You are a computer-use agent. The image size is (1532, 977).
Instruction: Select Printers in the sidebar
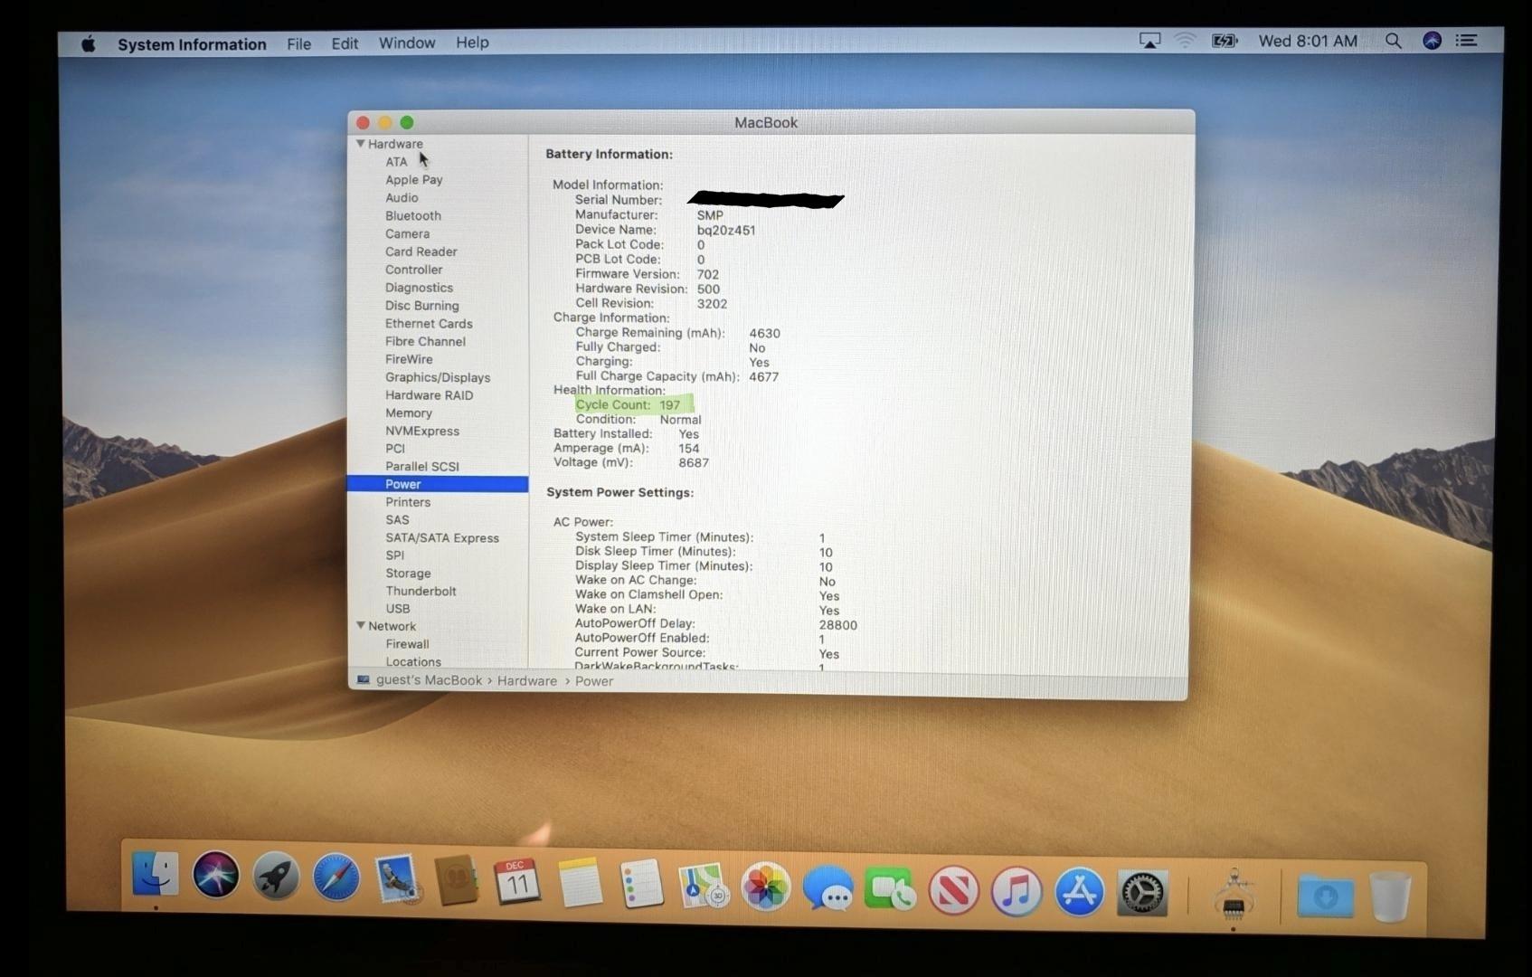(408, 502)
